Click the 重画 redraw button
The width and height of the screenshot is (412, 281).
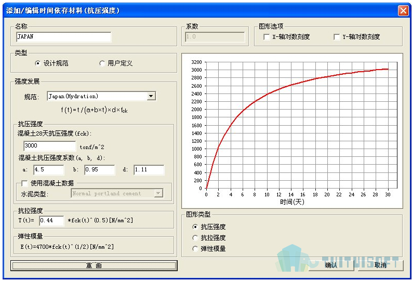pyautogui.click(x=94, y=265)
